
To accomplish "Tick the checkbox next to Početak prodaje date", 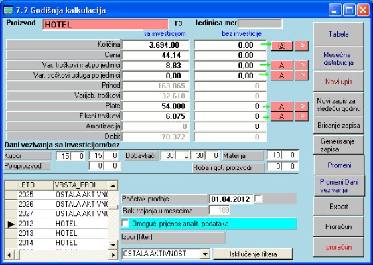I will coord(258,199).
